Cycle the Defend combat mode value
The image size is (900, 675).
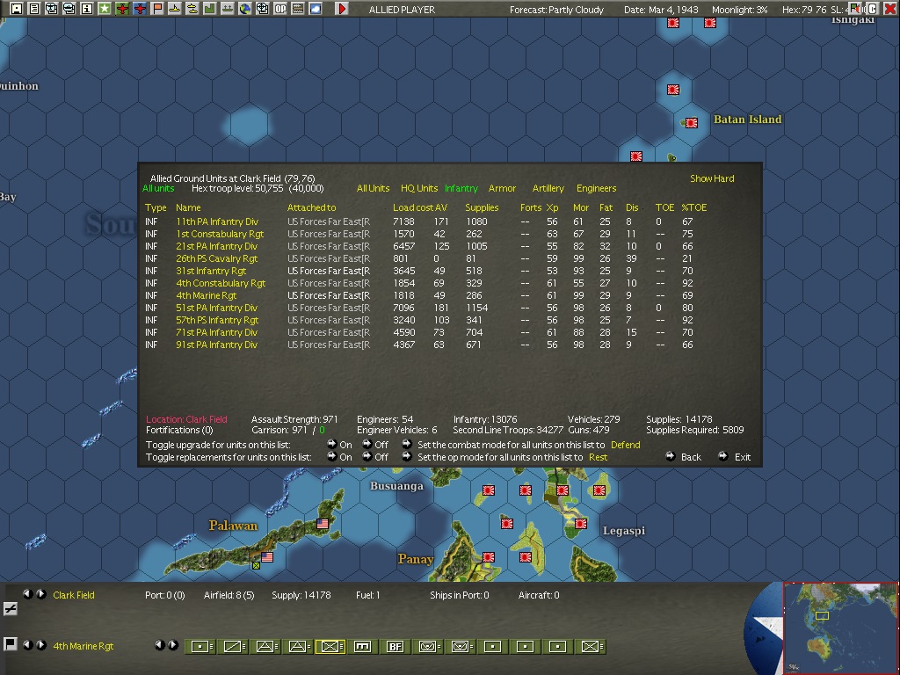pos(625,445)
